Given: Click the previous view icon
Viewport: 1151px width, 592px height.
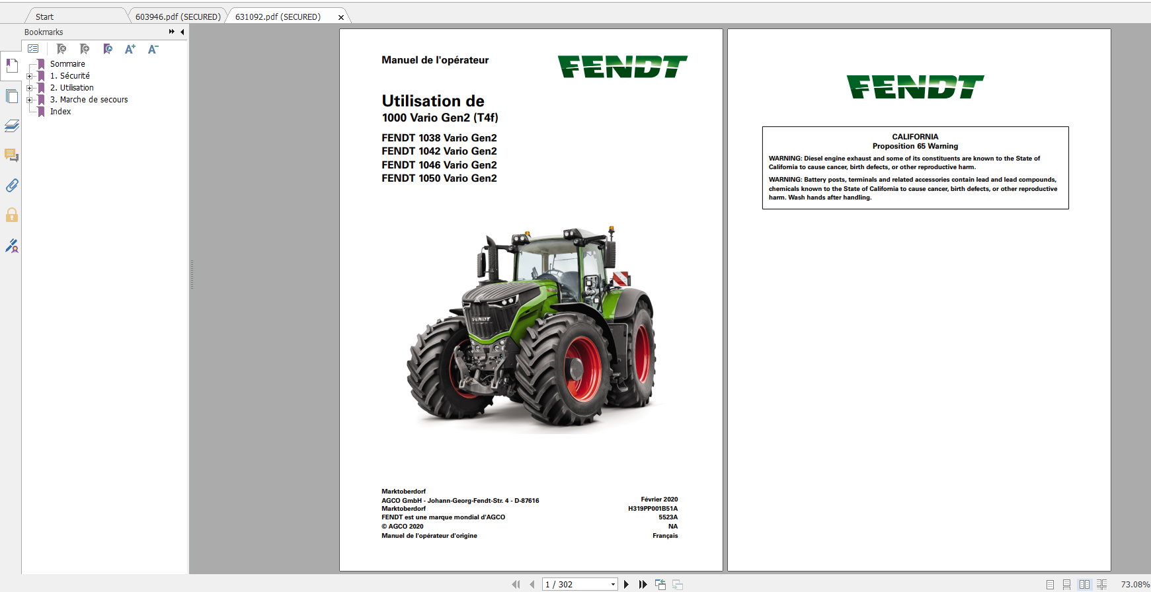Looking at the screenshot, I should 660,584.
